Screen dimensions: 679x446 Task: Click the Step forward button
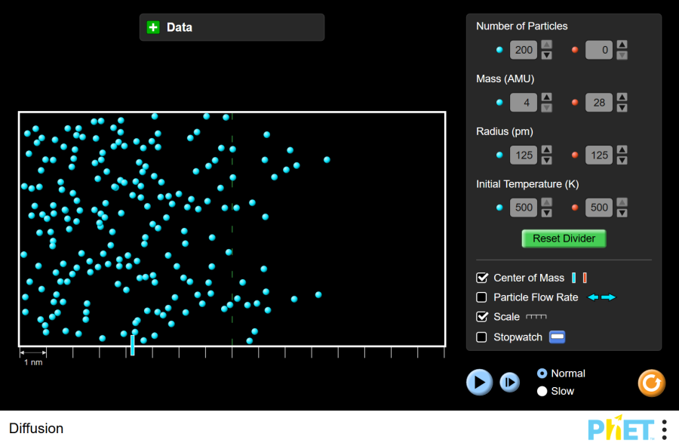[510, 383]
